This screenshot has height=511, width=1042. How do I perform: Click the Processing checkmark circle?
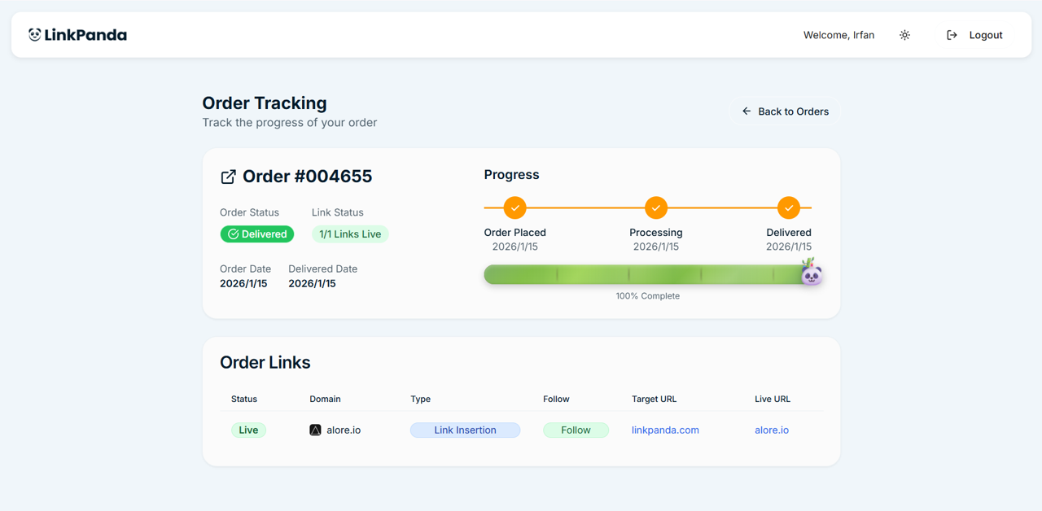point(656,207)
